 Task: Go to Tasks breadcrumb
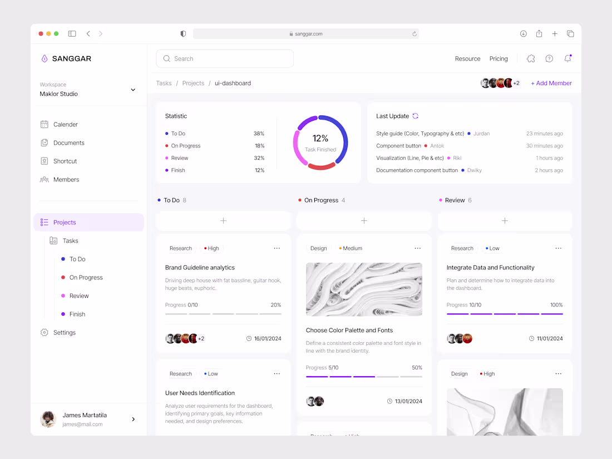tap(164, 83)
